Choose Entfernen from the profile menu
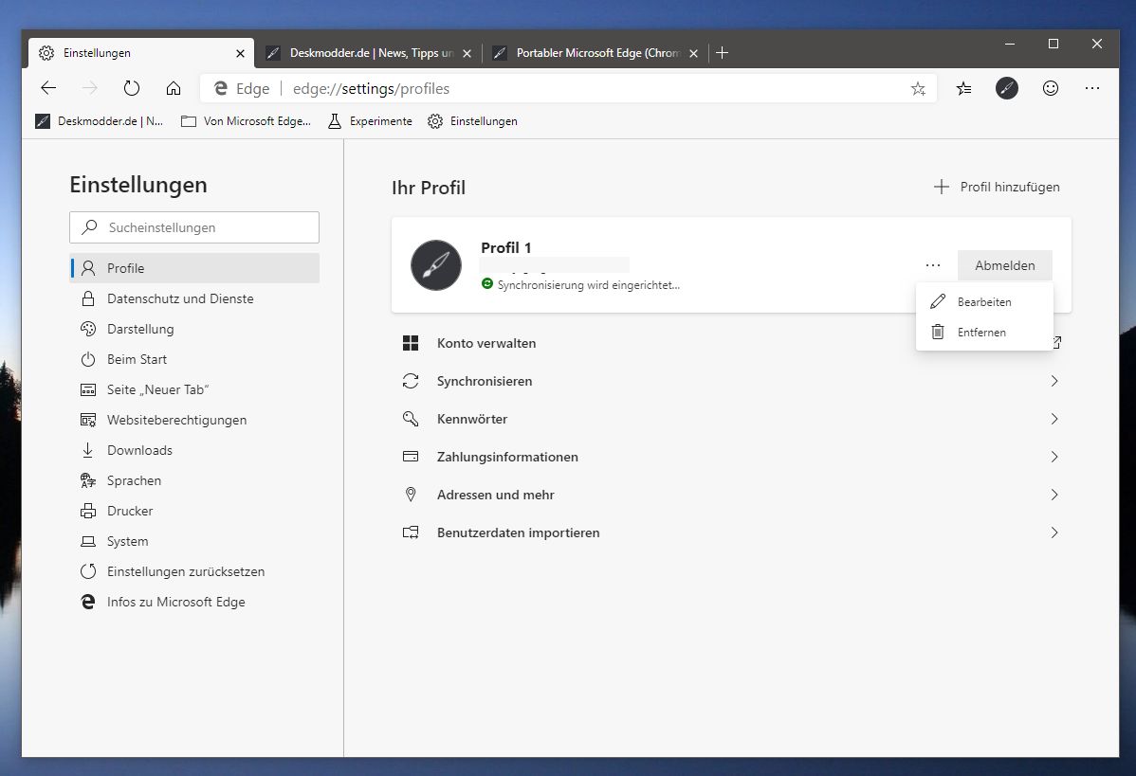 984,333
